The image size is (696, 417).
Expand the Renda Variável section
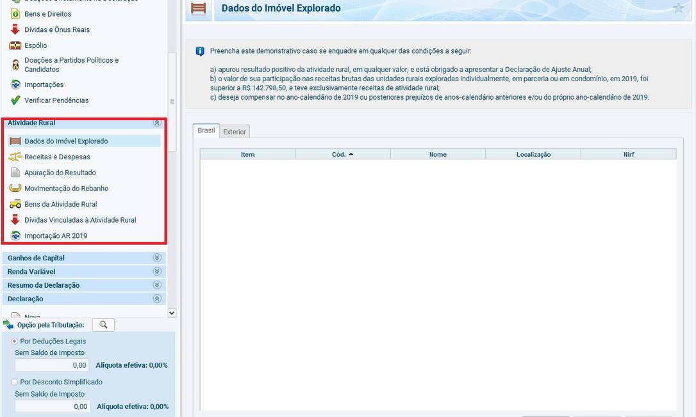coord(156,272)
